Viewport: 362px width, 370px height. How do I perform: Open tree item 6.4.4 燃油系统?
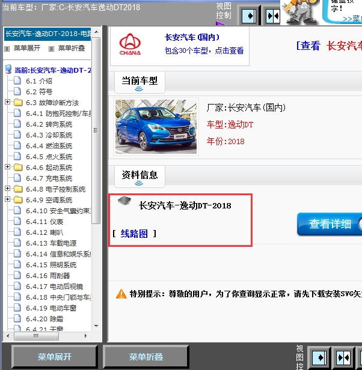coord(49,146)
